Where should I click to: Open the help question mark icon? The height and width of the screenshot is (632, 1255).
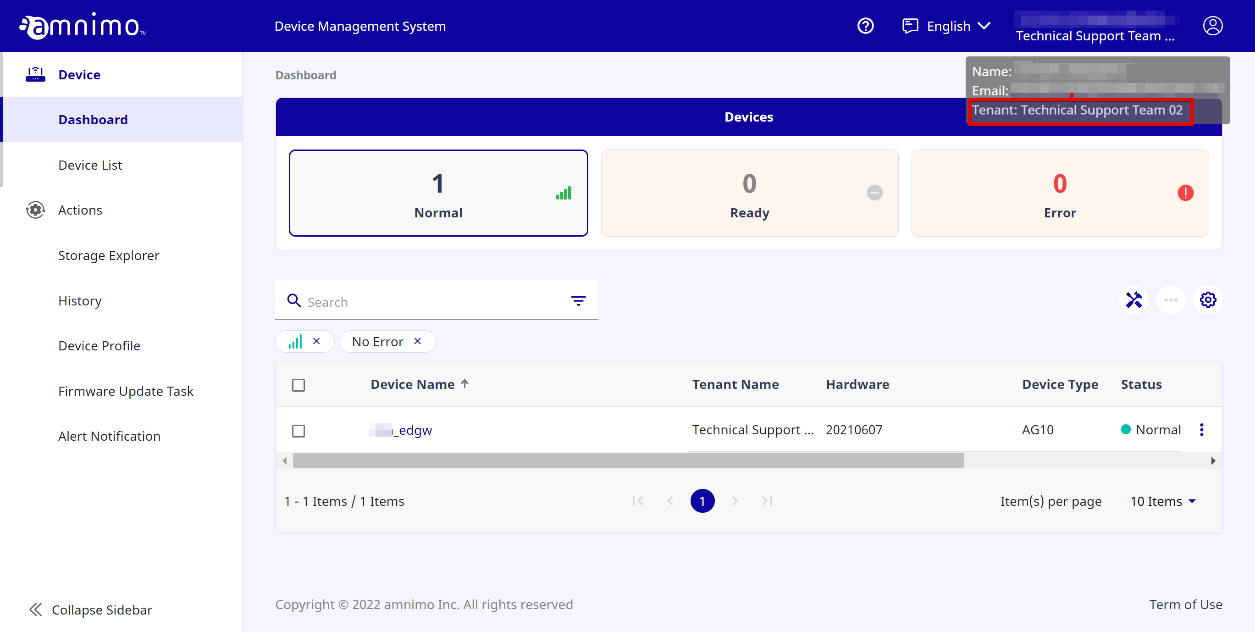click(865, 26)
